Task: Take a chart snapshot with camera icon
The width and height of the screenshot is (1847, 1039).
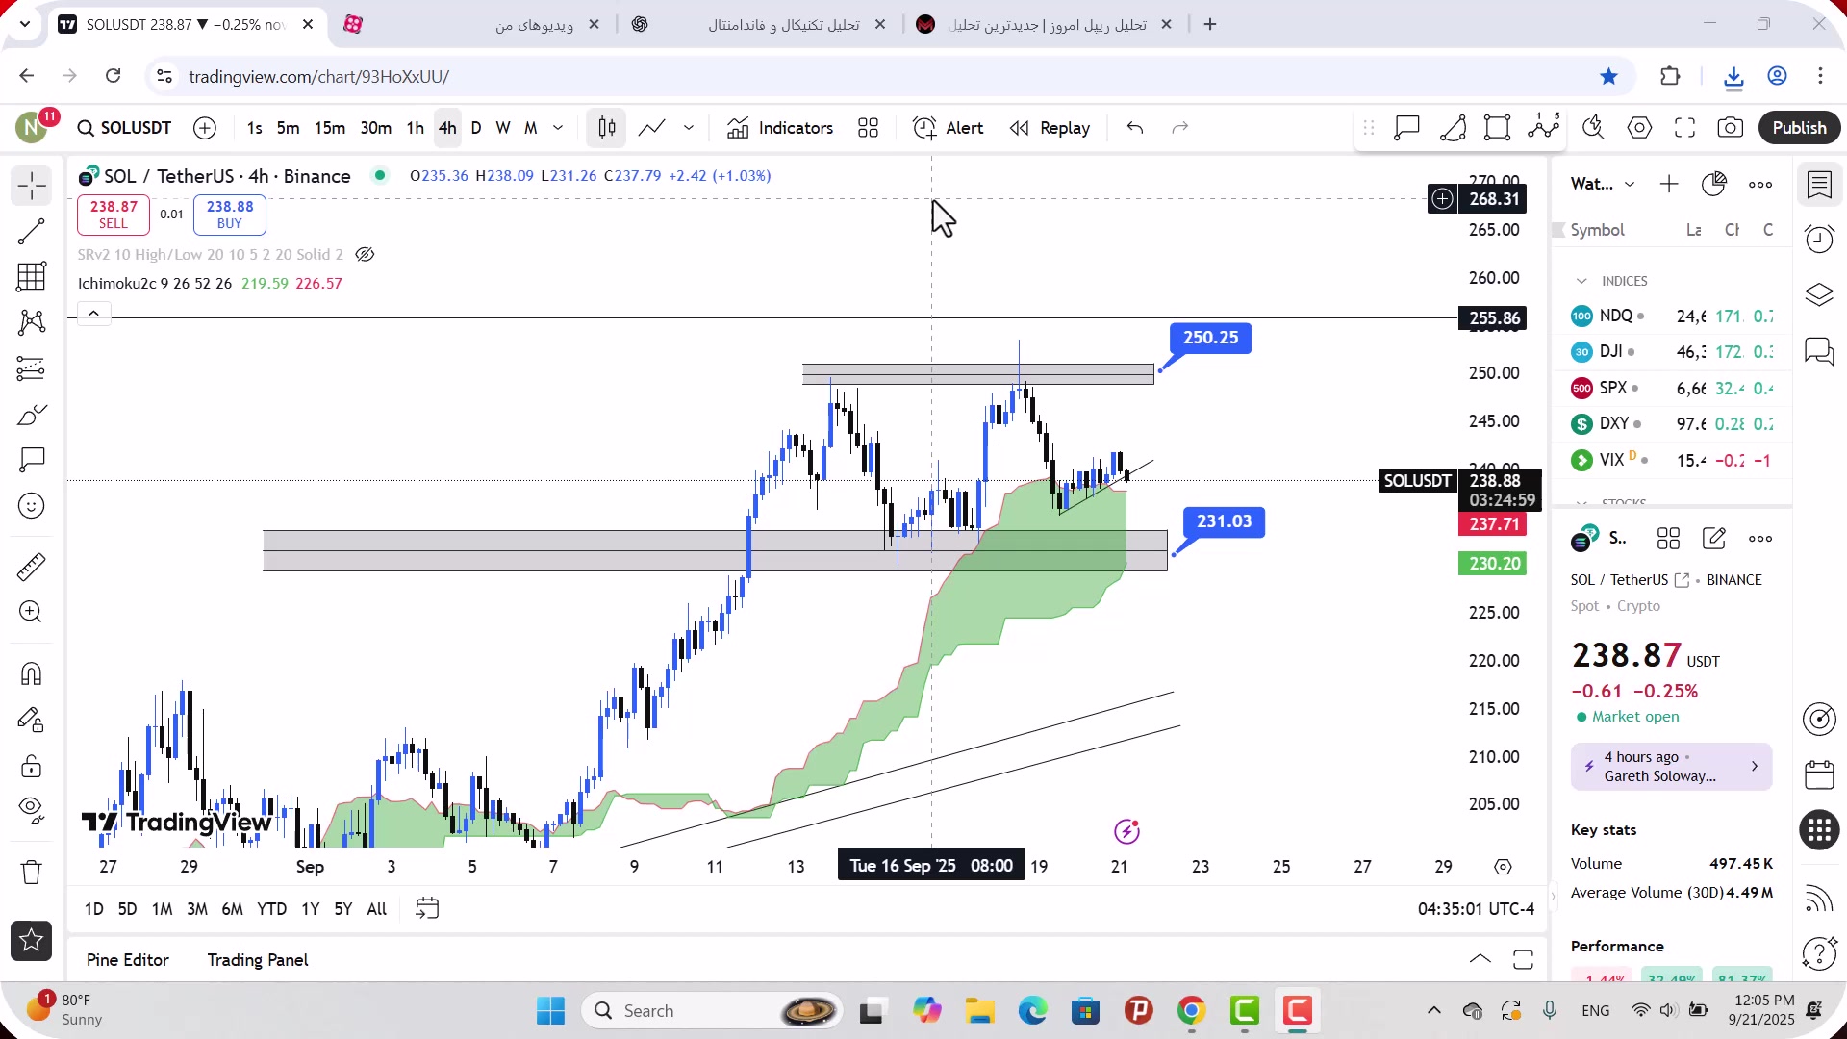Action: point(1731,128)
